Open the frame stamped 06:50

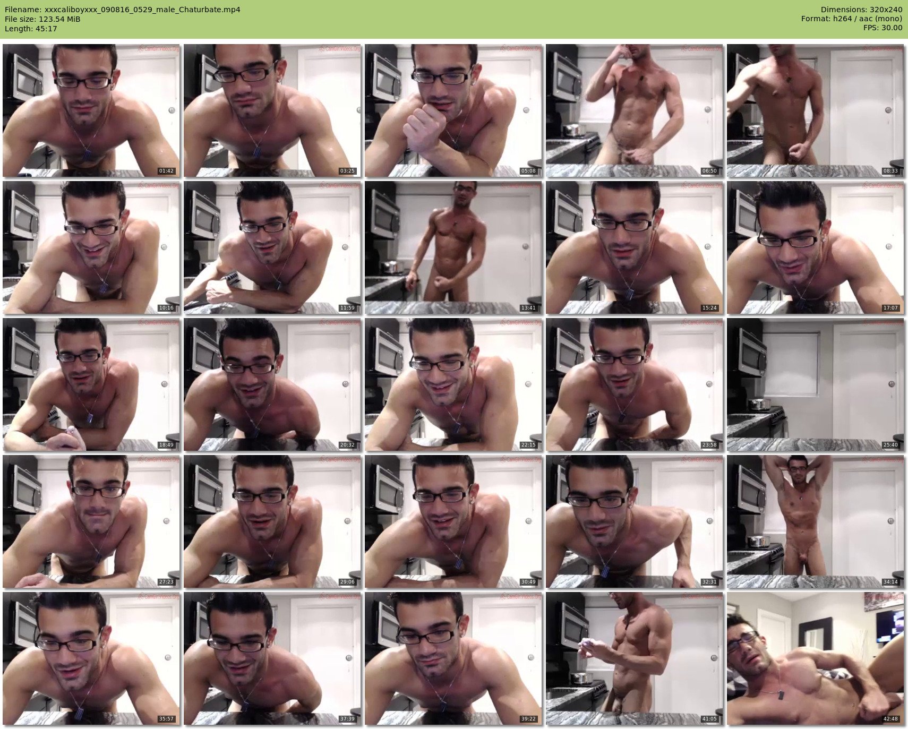[x=635, y=110]
